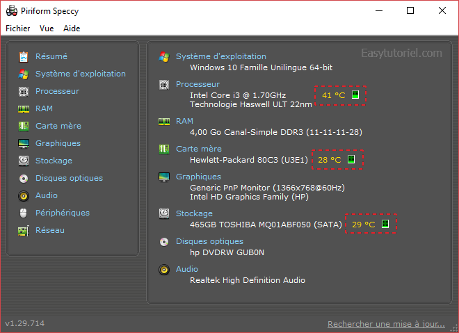Click the disc icon beside summary Disques optiques heading
This screenshot has height=333, width=459.
(164, 242)
